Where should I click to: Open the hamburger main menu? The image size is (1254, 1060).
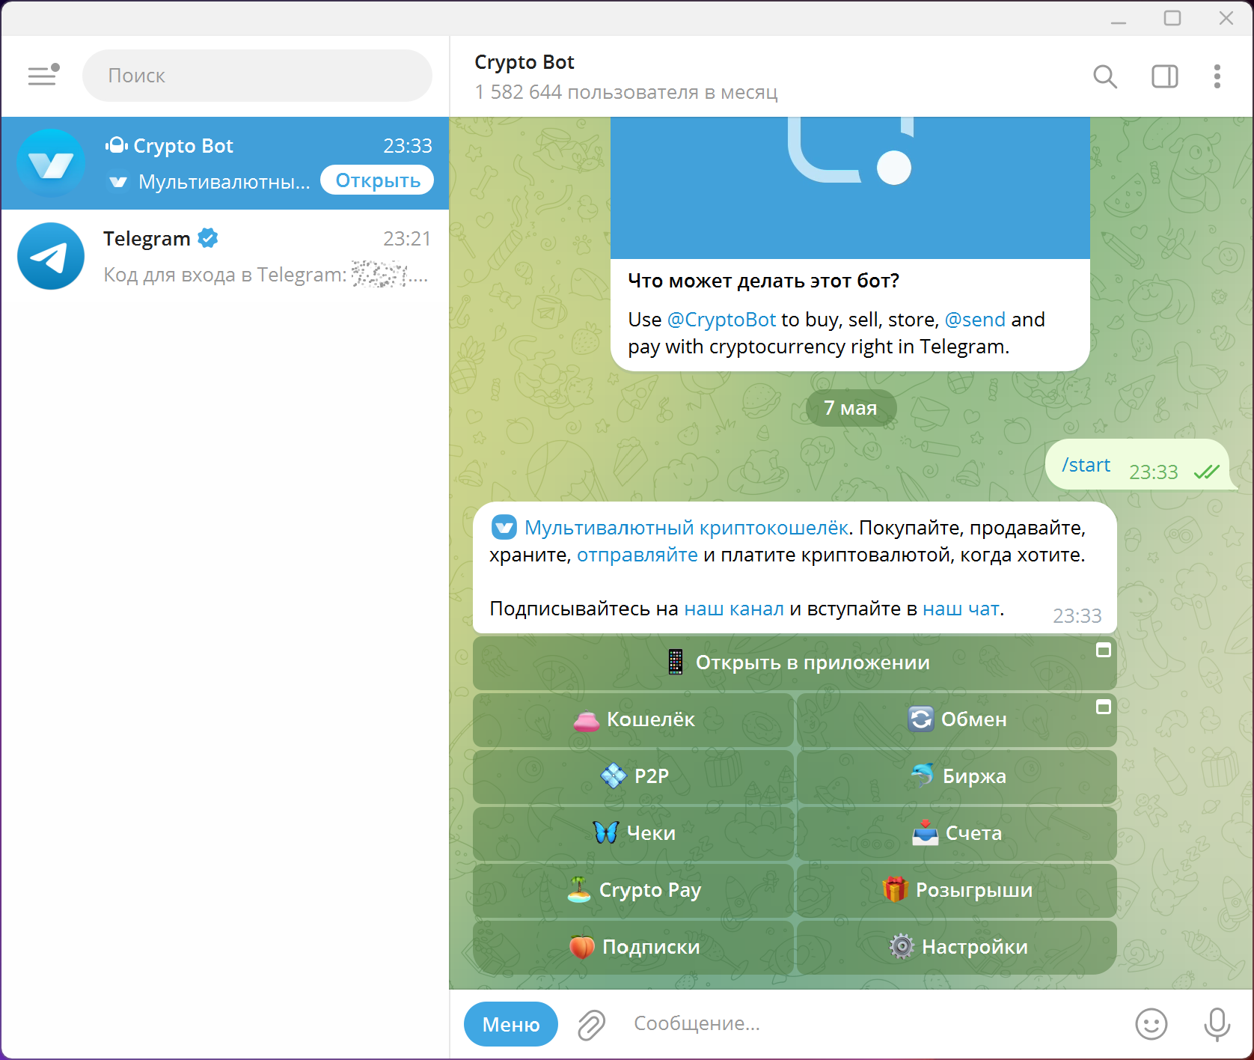[x=43, y=75]
